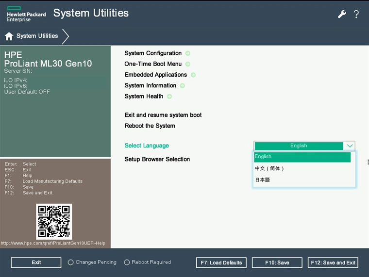Image resolution: width=369 pixels, height=277 pixels.
Task: Open System Health
Action: tap(144, 97)
